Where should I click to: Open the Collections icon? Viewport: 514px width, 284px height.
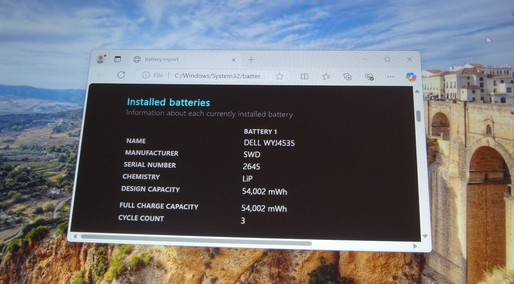click(347, 77)
